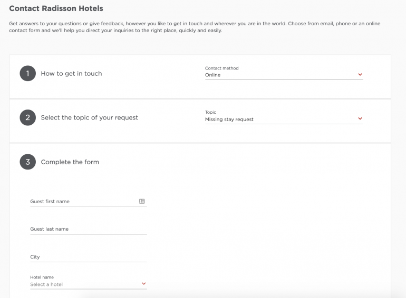Click the 'Hotel name' field label
This screenshot has width=406, height=298.
(x=42, y=277)
